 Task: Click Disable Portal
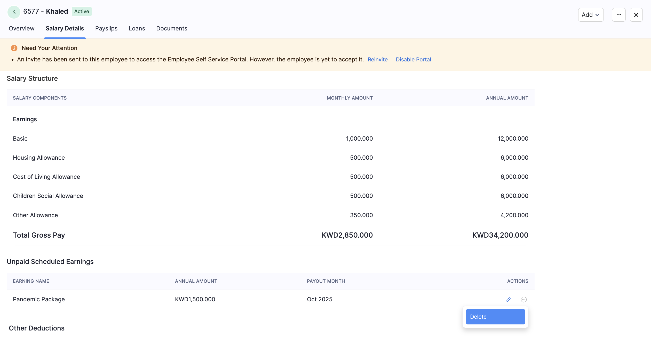[x=413, y=59]
